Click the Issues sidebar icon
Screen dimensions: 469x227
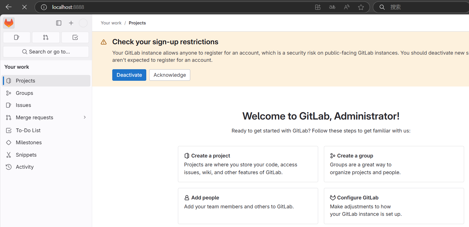click(9, 105)
